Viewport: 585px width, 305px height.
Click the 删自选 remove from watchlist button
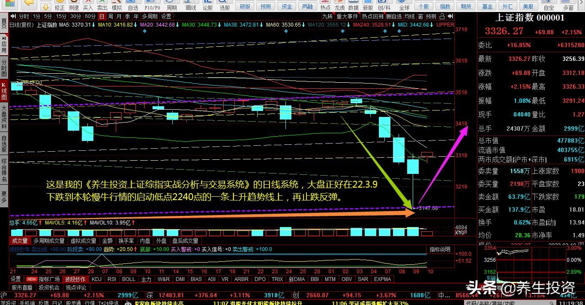394,16
